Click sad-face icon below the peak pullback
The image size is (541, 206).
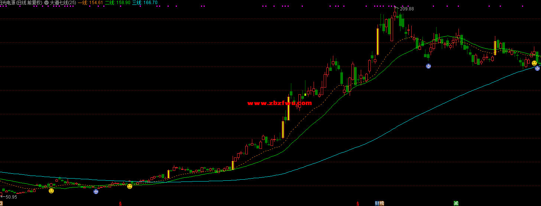coord(428,66)
